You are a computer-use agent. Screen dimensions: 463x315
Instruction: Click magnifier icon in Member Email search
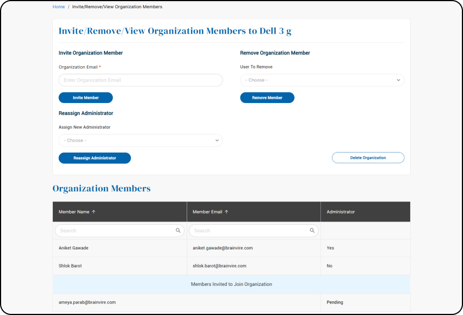coord(312,231)
